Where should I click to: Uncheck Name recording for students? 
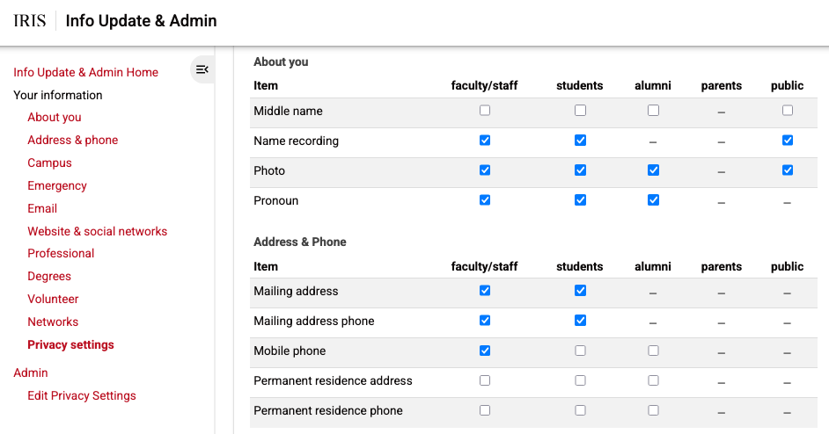581,140
